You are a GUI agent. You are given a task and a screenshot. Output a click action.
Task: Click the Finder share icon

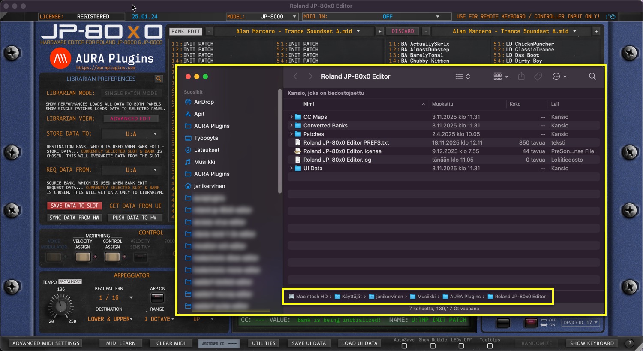coord(521,76)
